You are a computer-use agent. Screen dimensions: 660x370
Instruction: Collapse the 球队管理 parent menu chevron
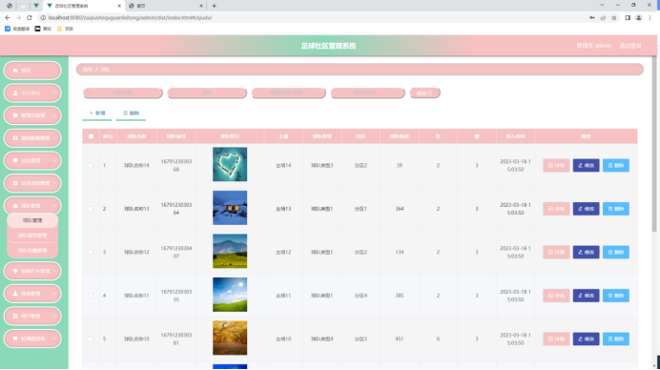[x=54, y=205]
